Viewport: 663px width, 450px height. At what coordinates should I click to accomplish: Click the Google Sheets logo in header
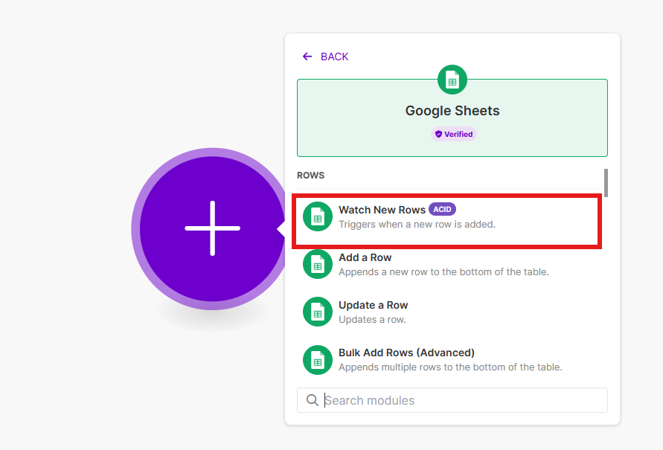[452, 80]
